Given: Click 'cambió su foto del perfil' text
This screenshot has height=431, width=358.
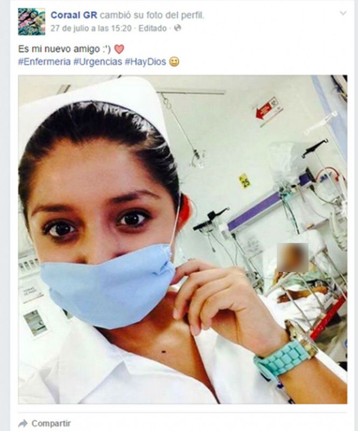Looking at the screenshot, I should coord(152,16).
